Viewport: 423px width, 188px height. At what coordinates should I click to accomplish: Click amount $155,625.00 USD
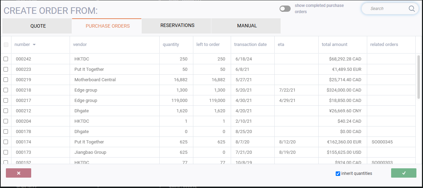344,152
